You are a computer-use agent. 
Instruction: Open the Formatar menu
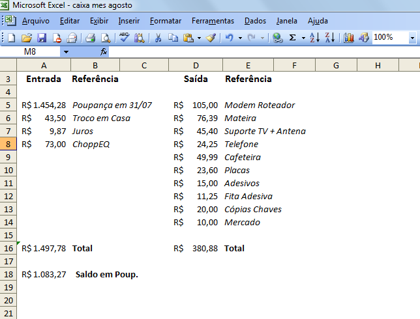point(166,21)
